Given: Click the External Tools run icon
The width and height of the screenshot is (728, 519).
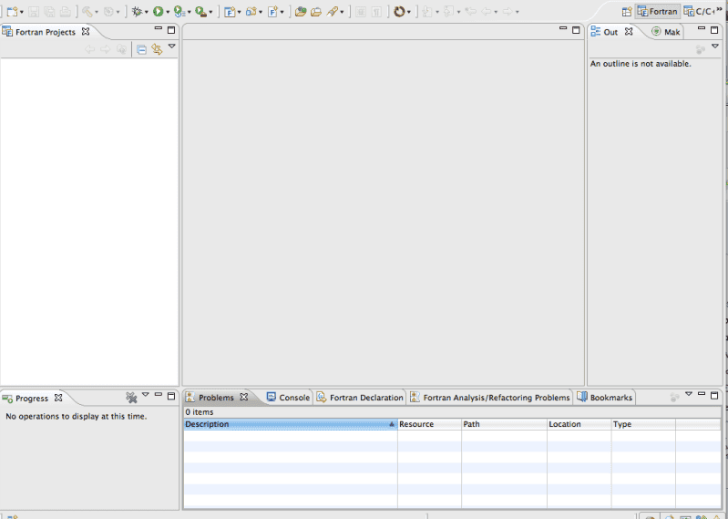Looking at the screenshot, I should (200, 11).
